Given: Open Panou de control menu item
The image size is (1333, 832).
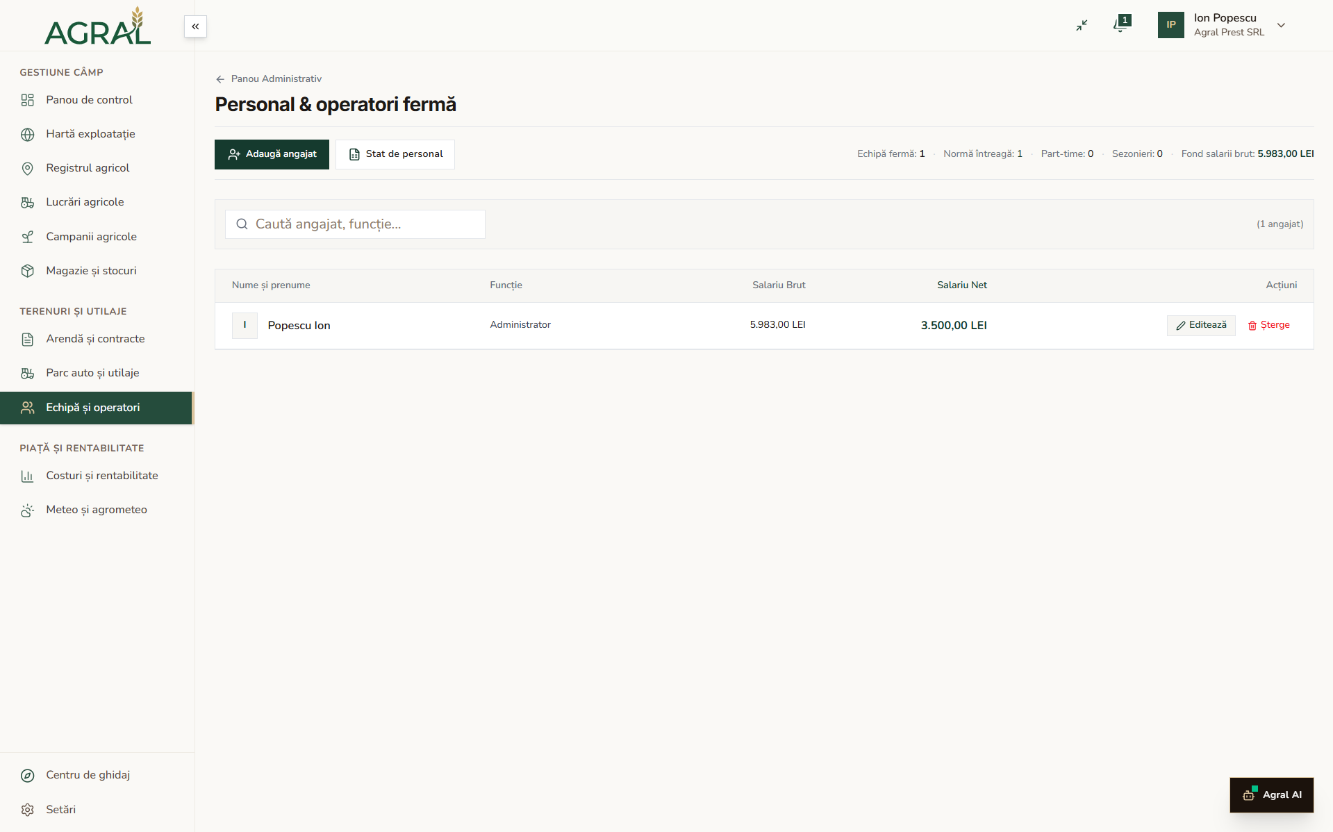Looking at the screenshot, I should pos(97,100).
